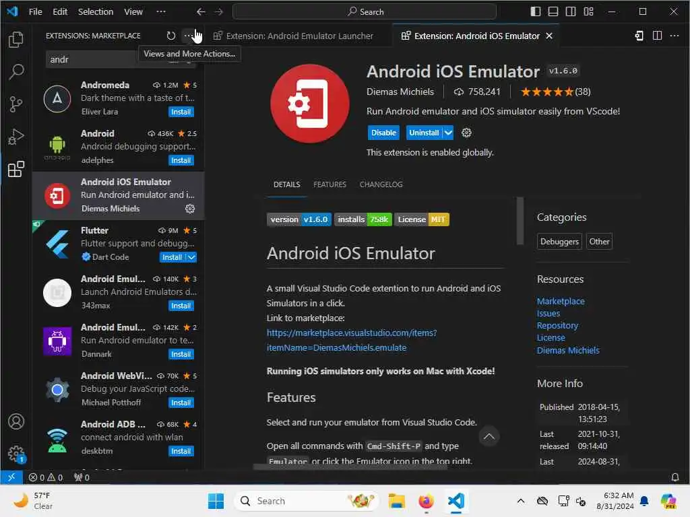The image size is (690, 517).
Task: Open the overflow menu in menu bar
Action: coord(161,12)
